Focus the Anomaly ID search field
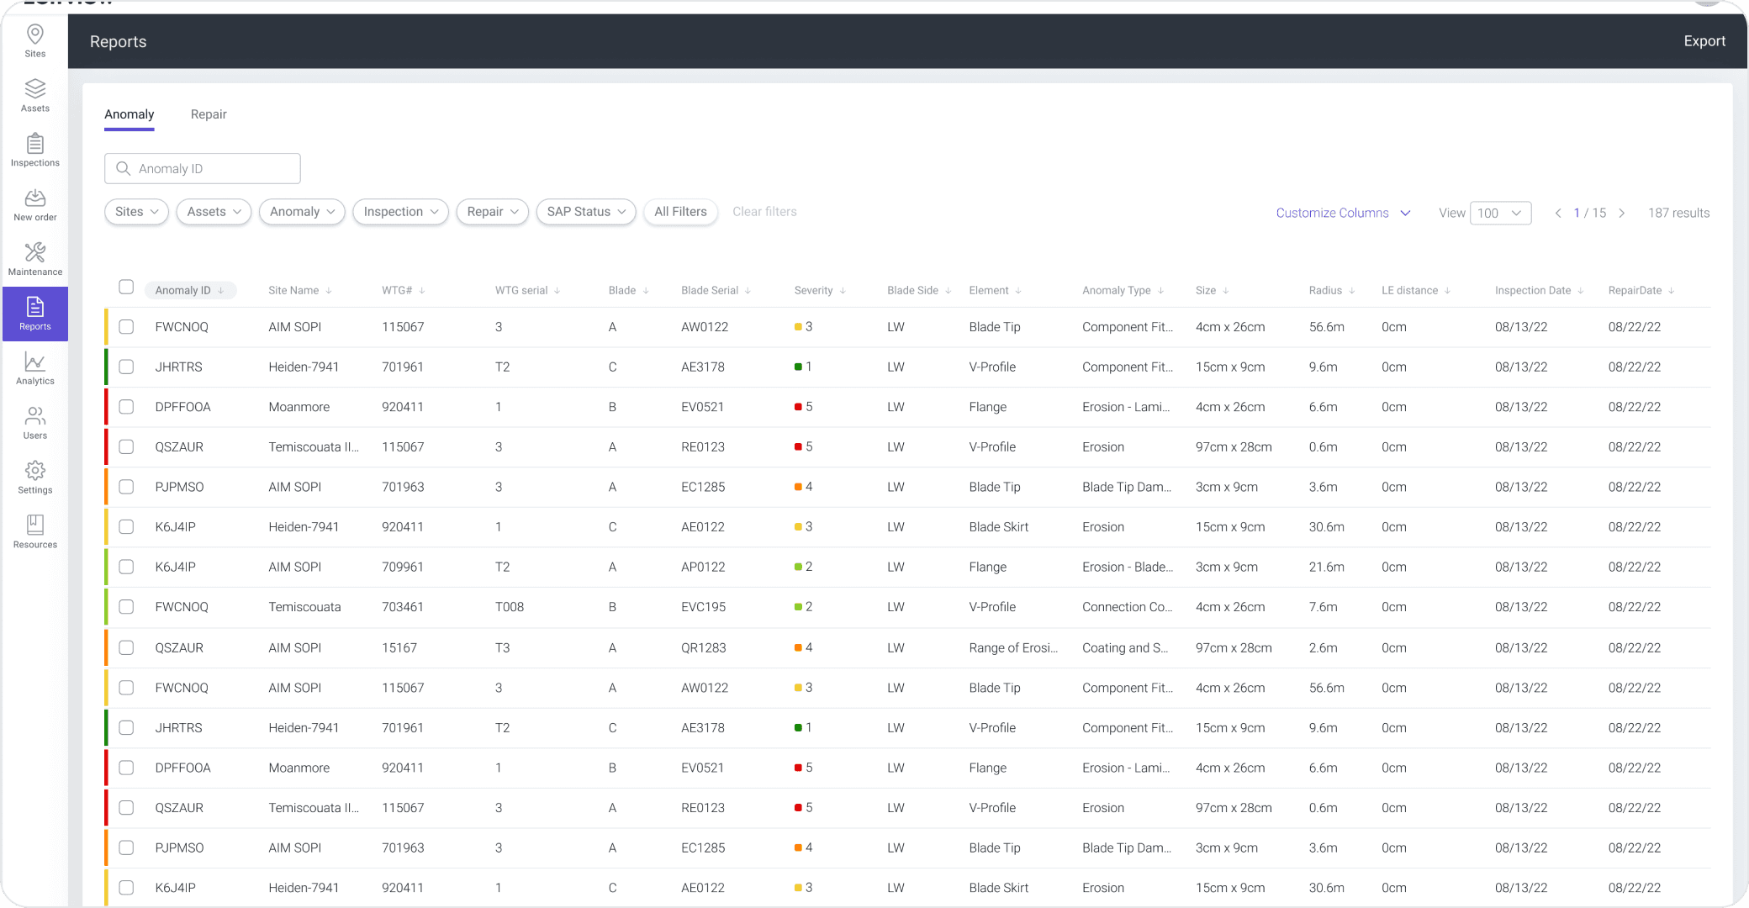1749x908 pixels. click(x=203, y=169)
